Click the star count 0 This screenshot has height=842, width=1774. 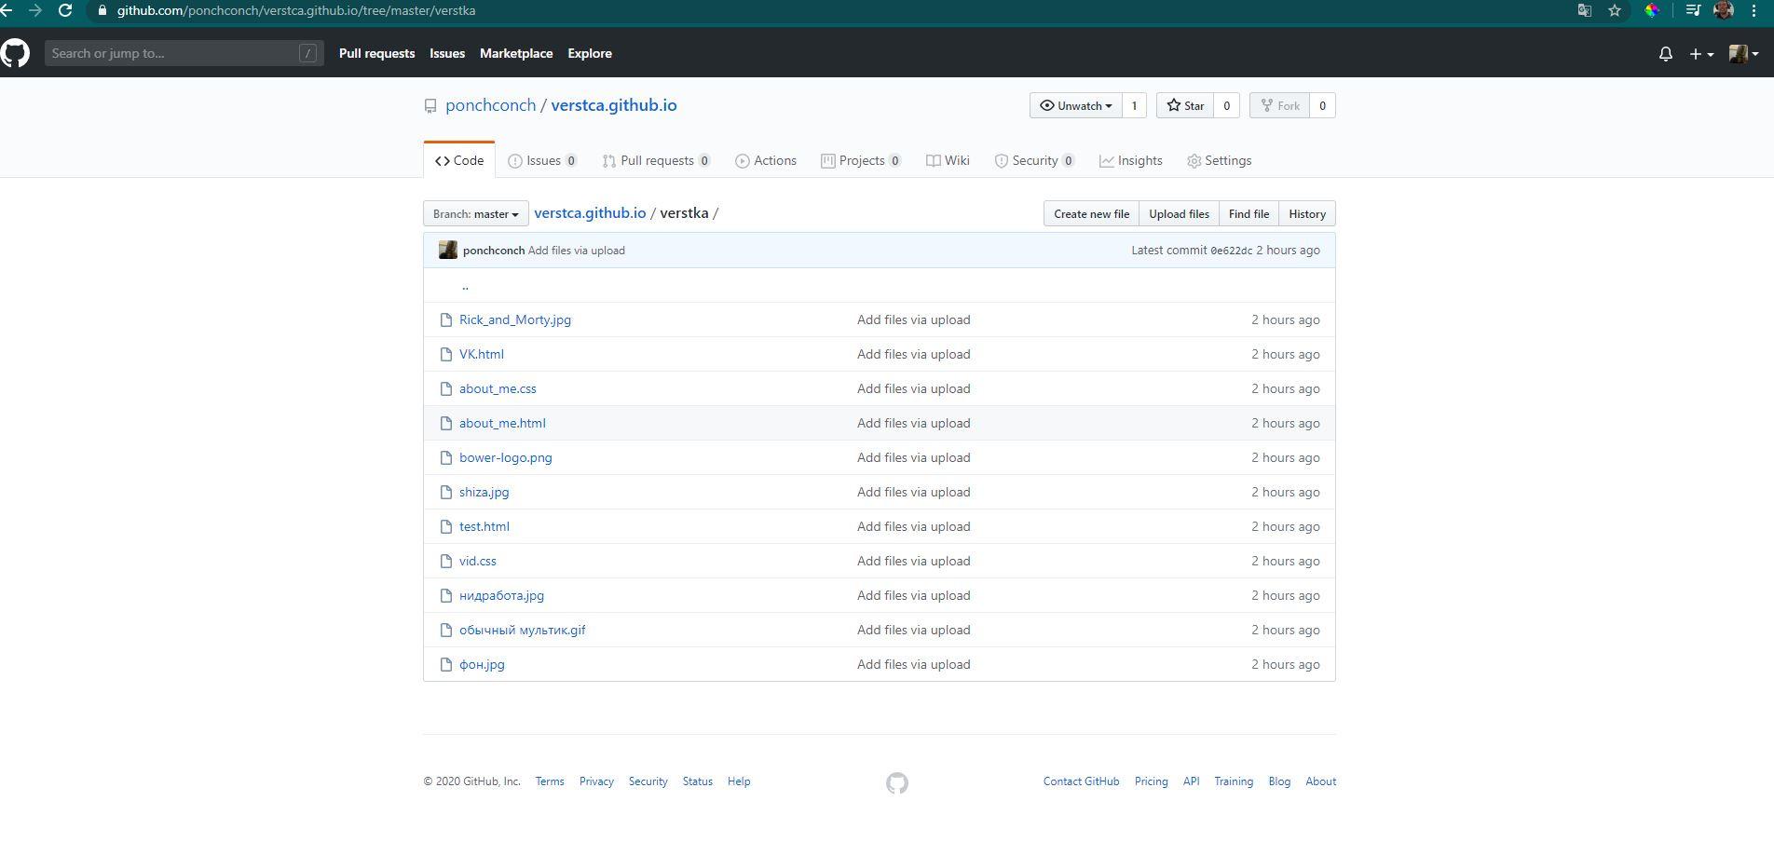pos(1227,105)
